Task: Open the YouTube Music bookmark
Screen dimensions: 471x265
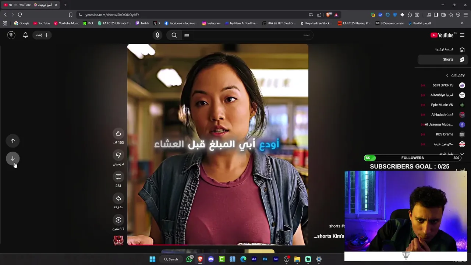Action: [66, 23]
